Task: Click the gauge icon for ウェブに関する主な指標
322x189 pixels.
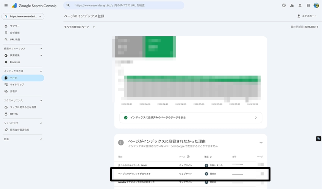Action: coord(6,107)
